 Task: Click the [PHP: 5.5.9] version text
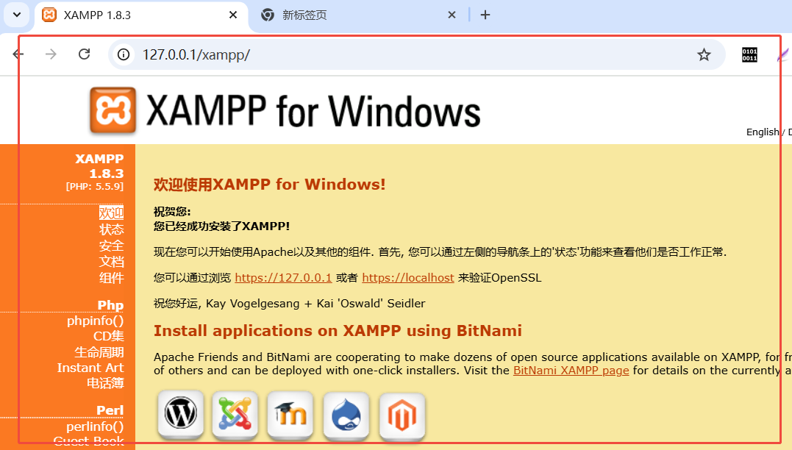94,186
